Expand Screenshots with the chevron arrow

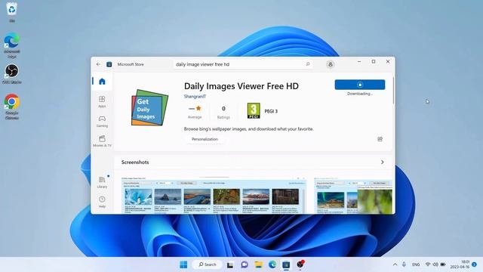383,162
